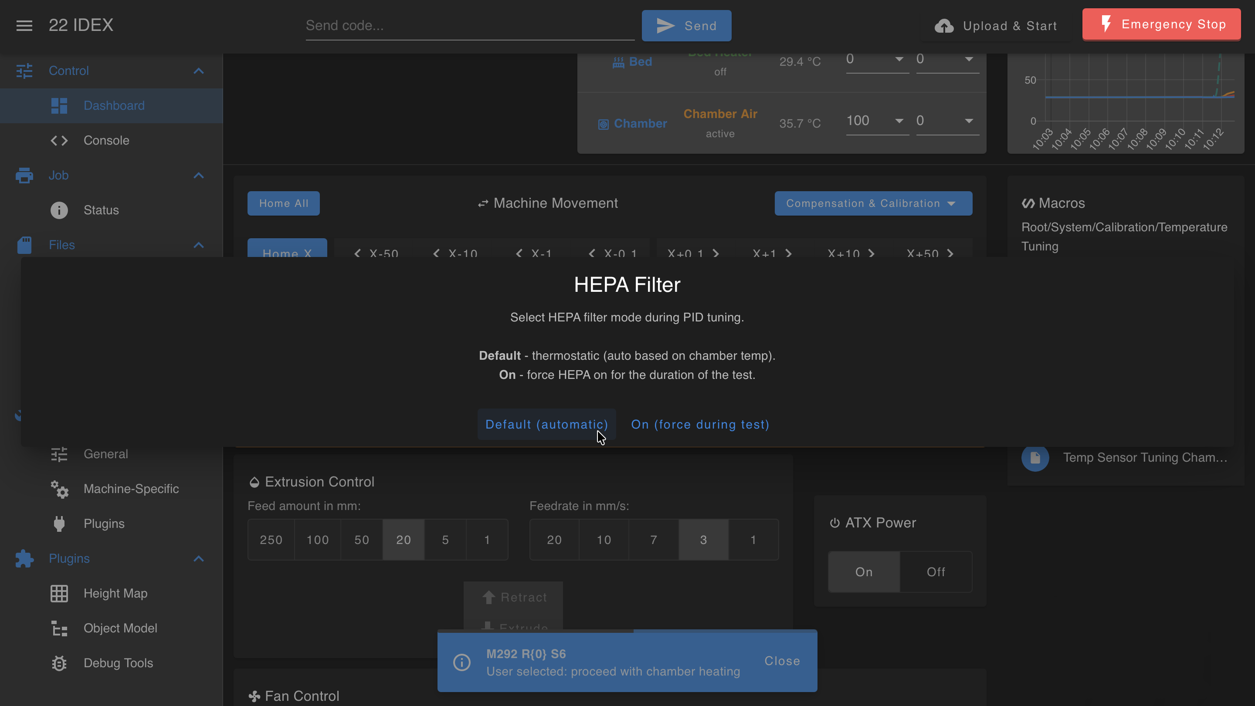Open Machine-Specific settings
Screen dimensions: 1255x706
[112, 490]
